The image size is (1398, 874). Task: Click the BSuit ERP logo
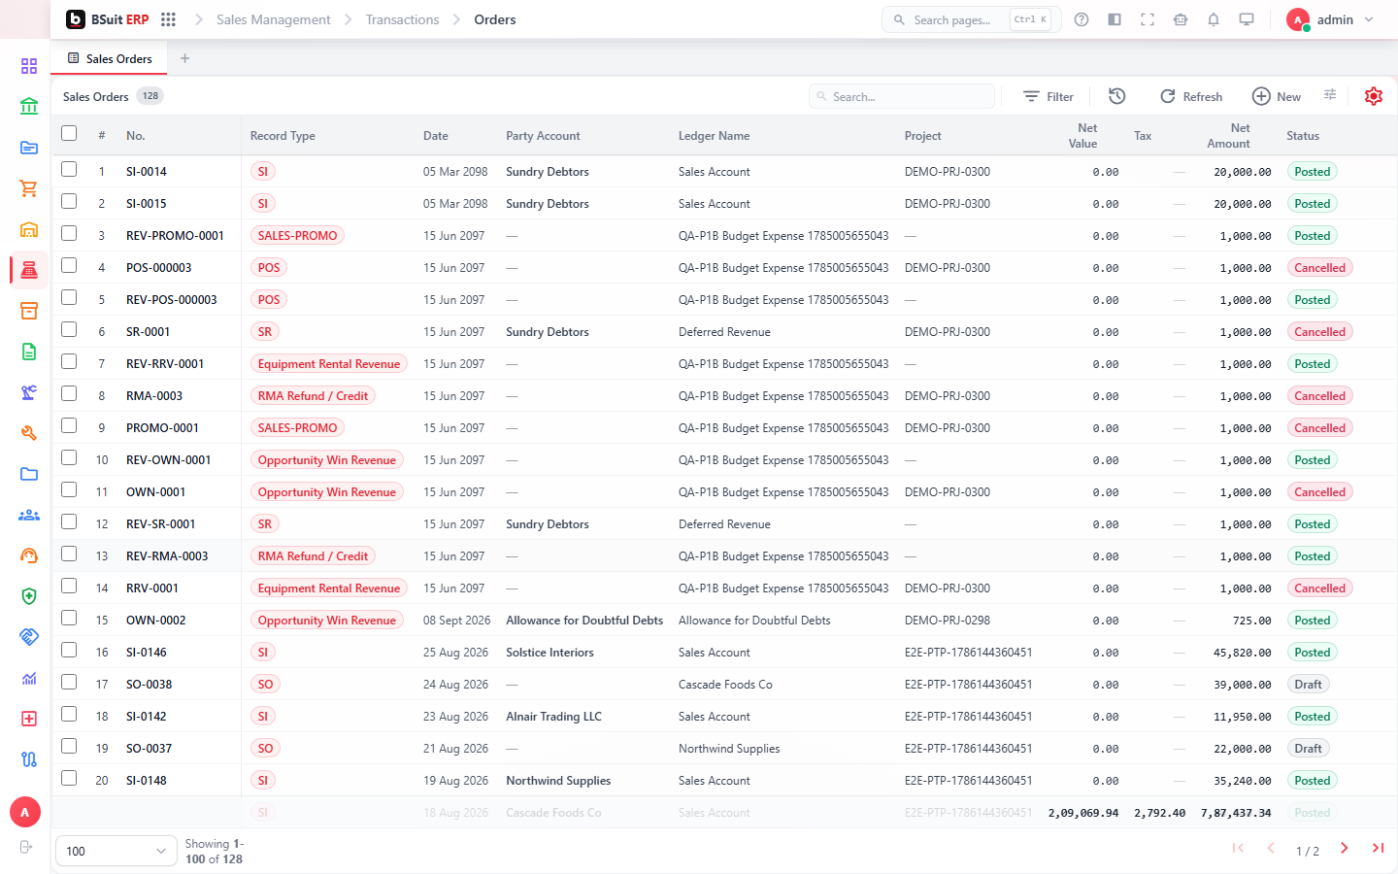108,19
